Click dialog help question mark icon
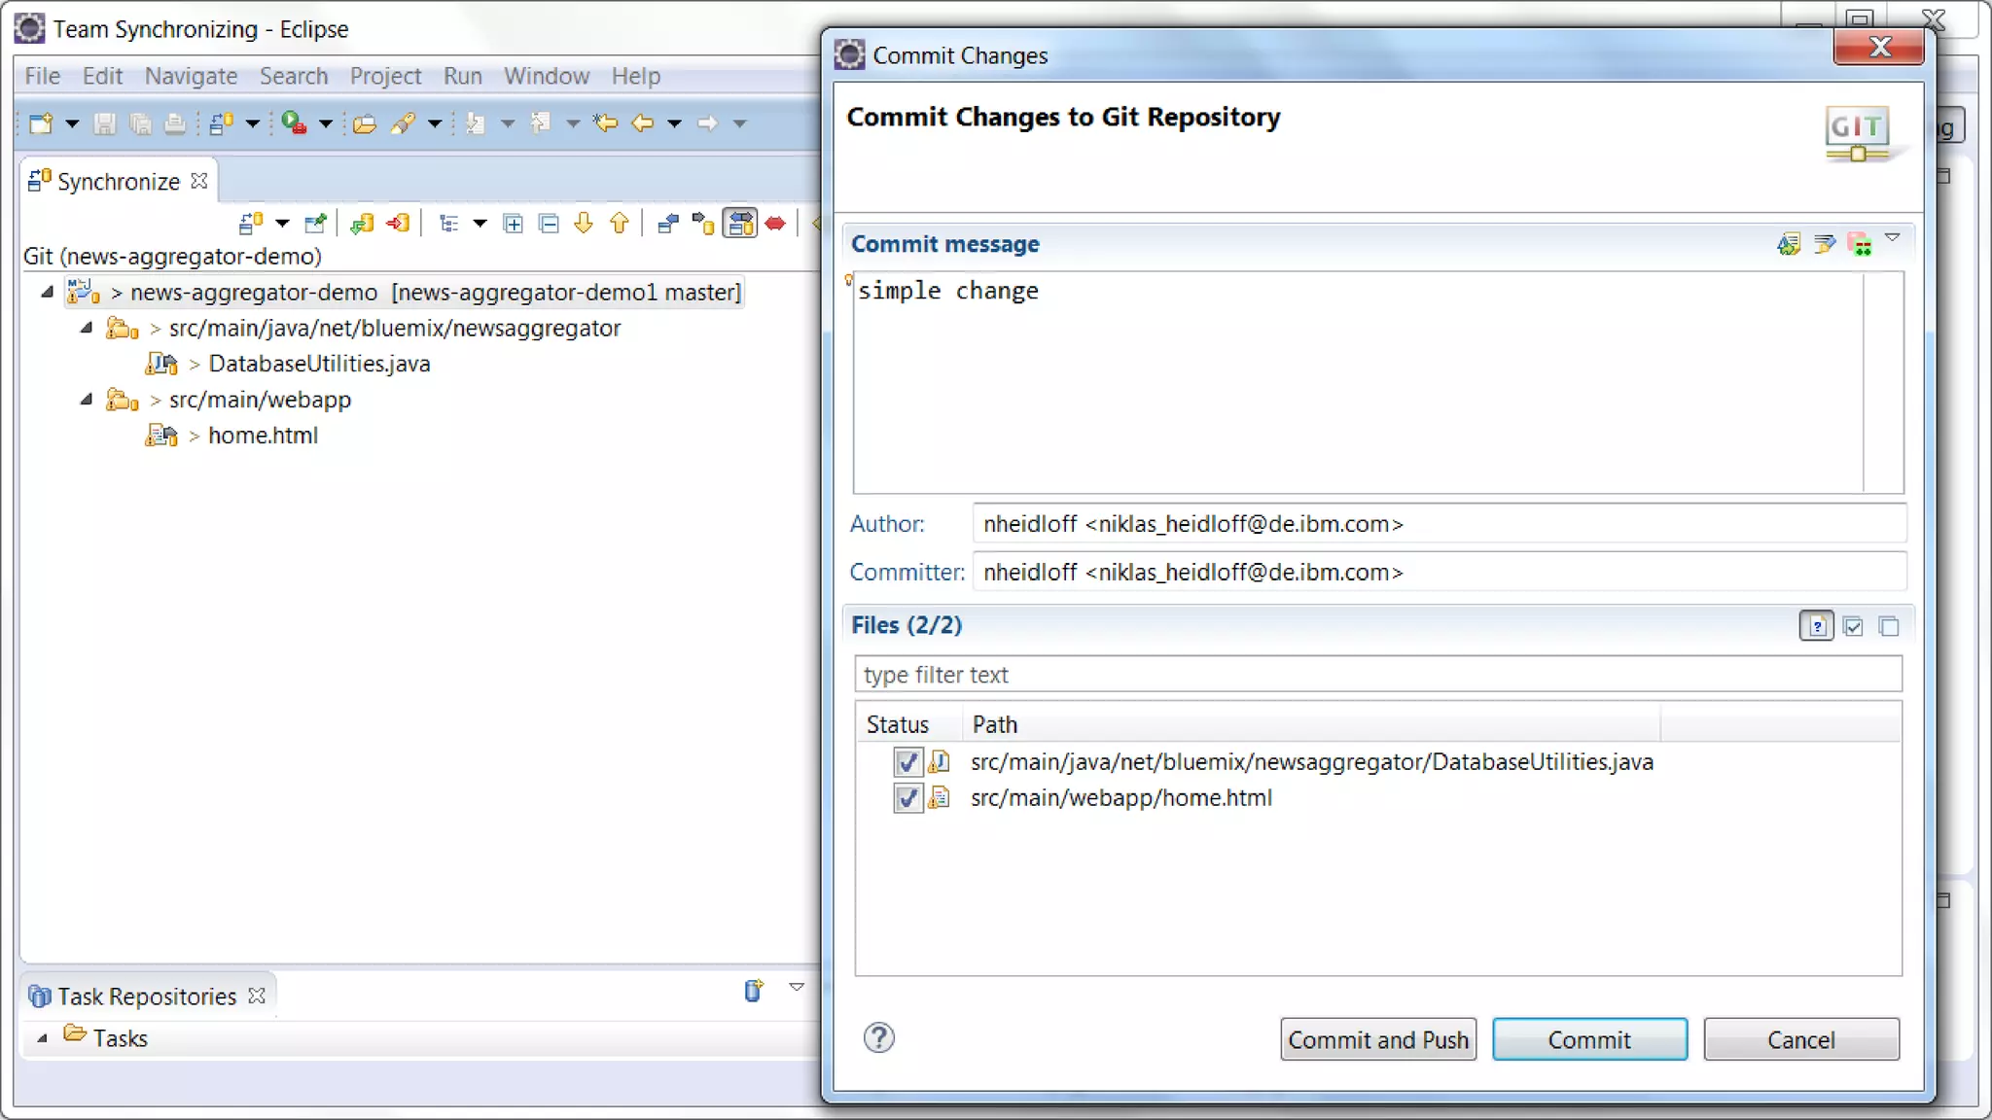 coord(878,1037)
